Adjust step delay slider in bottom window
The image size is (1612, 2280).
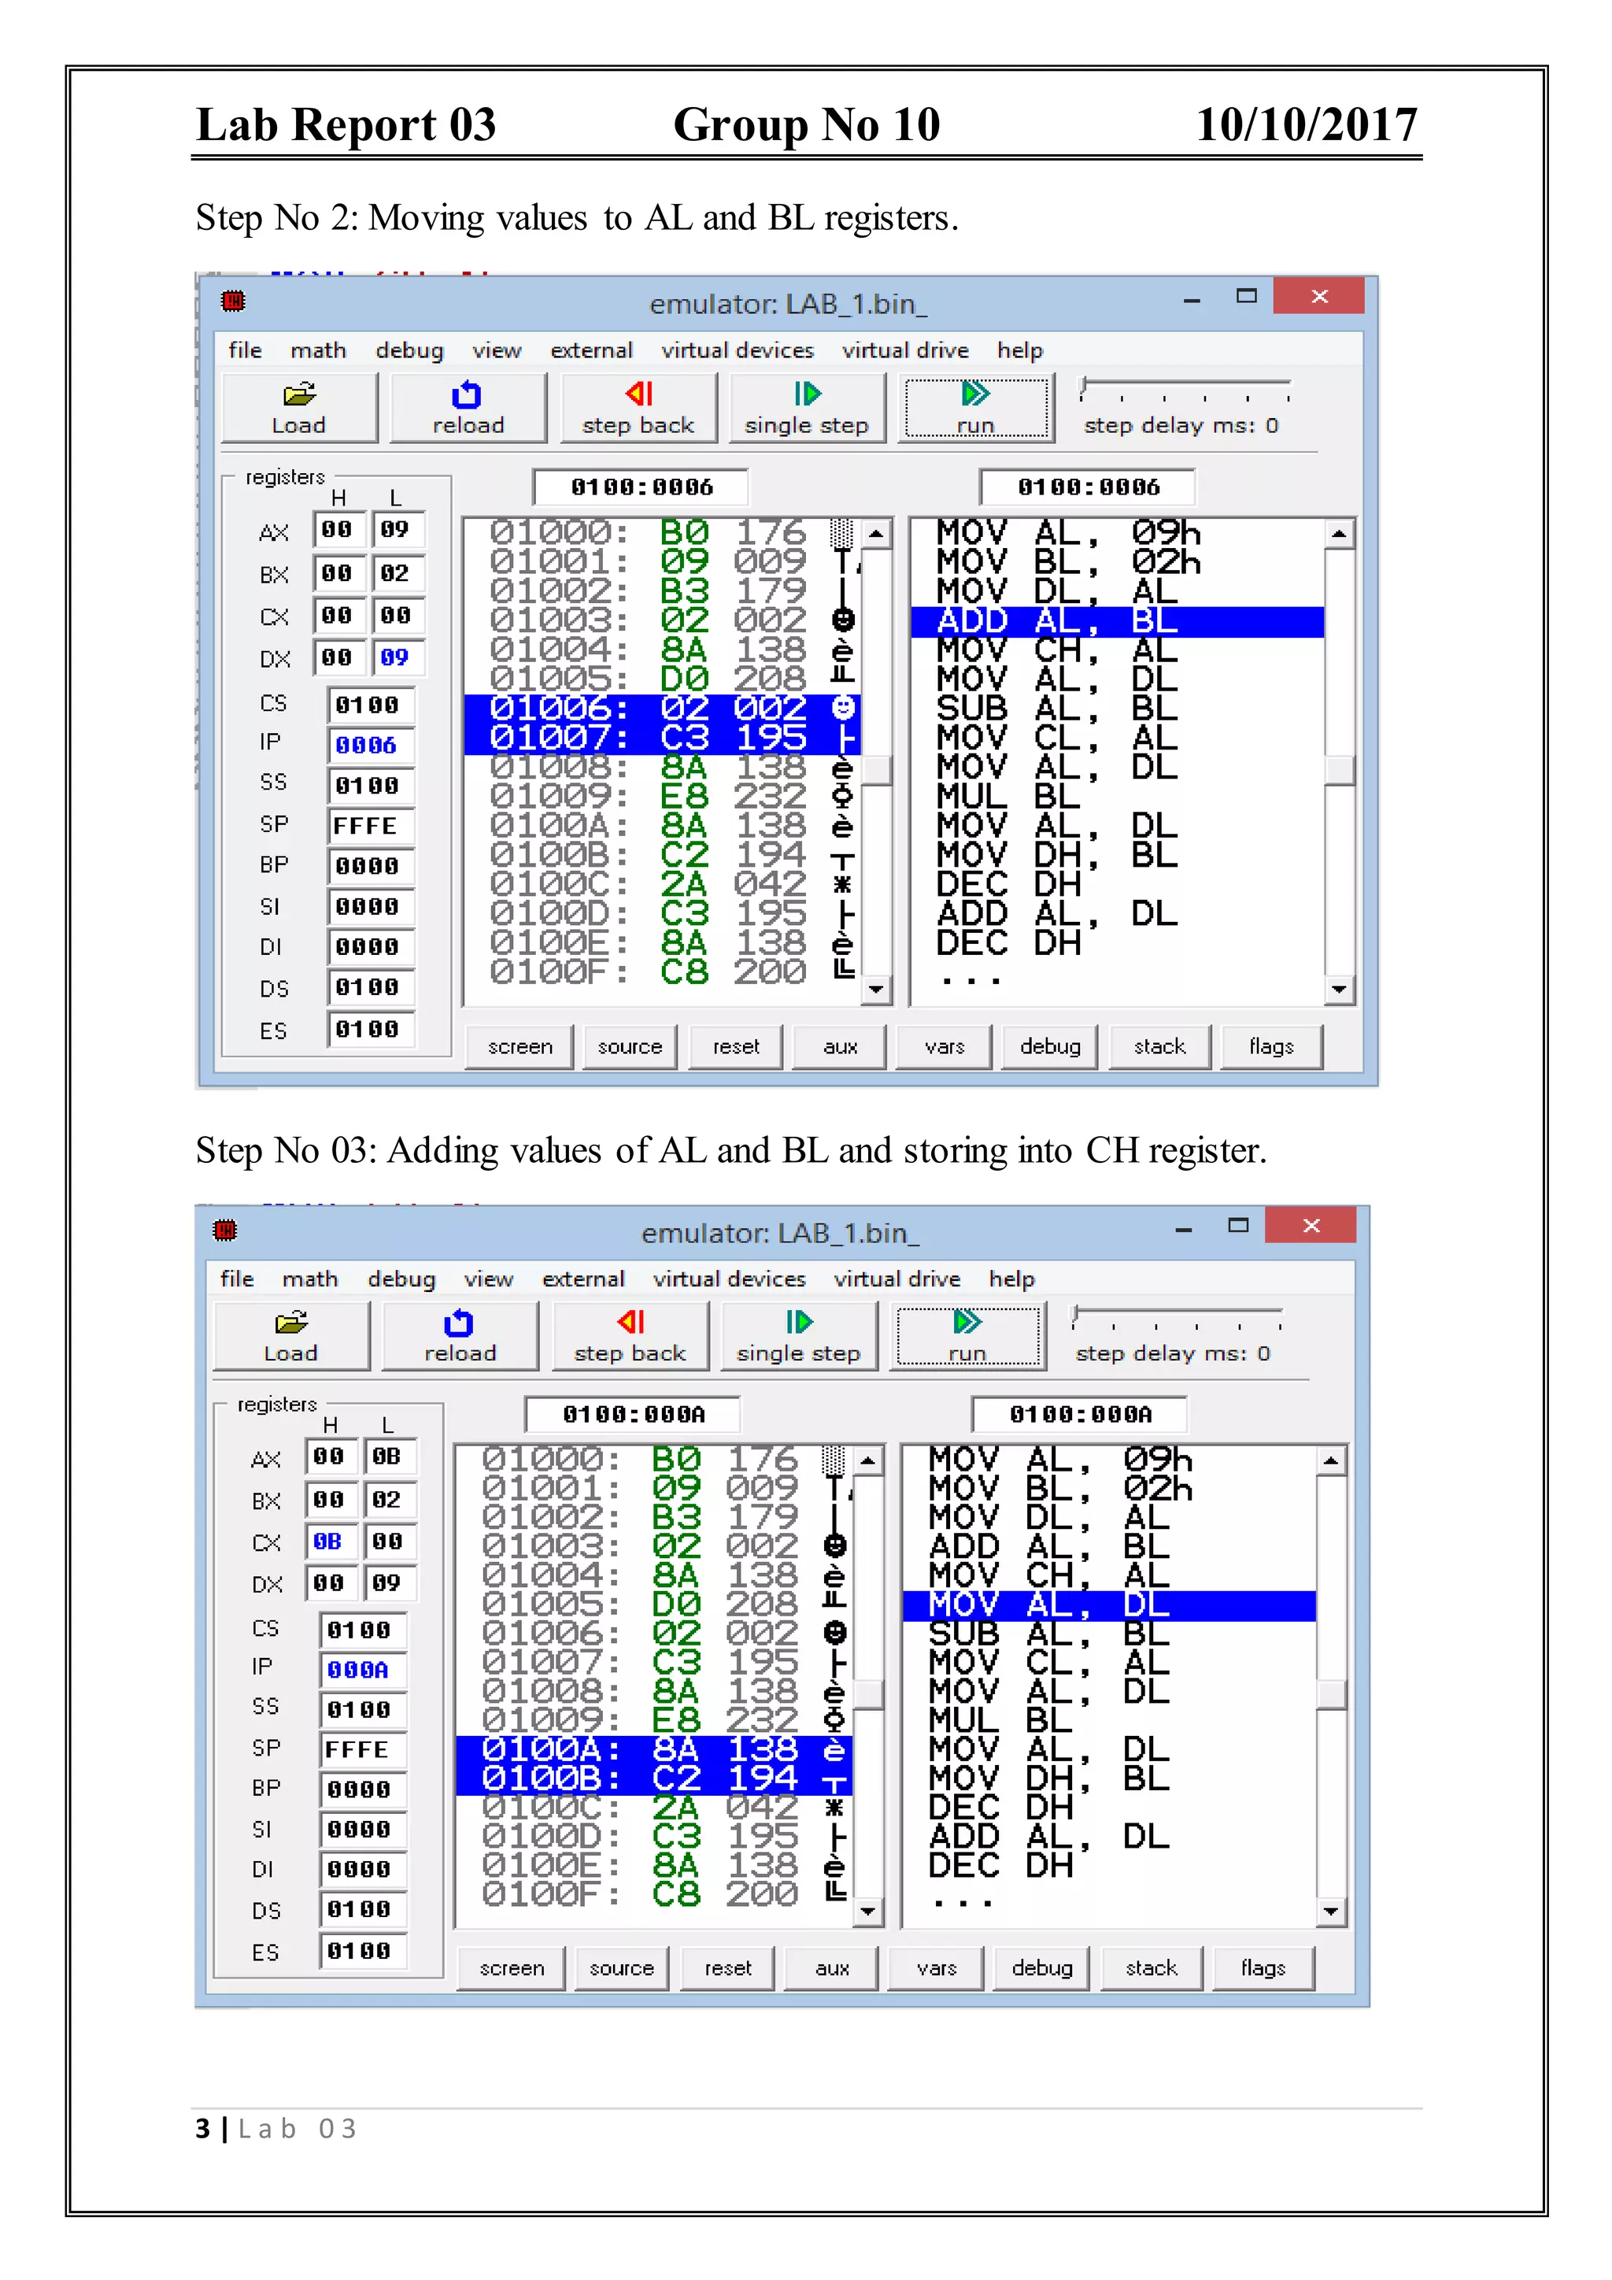(x=1178, y=1317)
